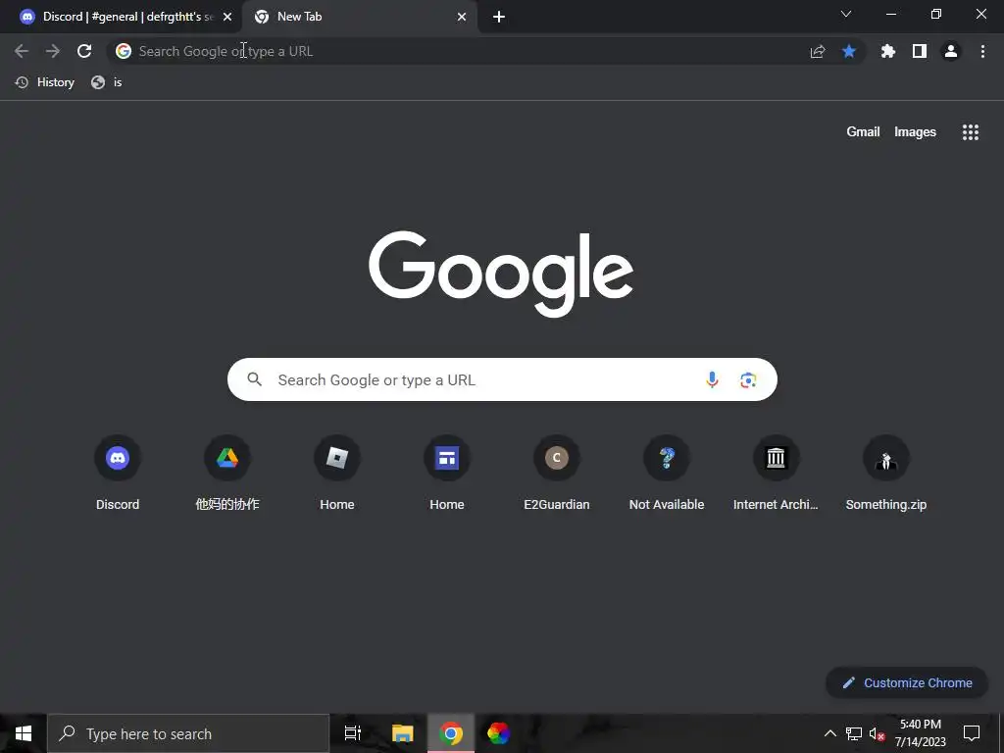Click the magnifier icon in Google search box
Image resolution: width=1004 pixels, height=753 pixels.
254,379
